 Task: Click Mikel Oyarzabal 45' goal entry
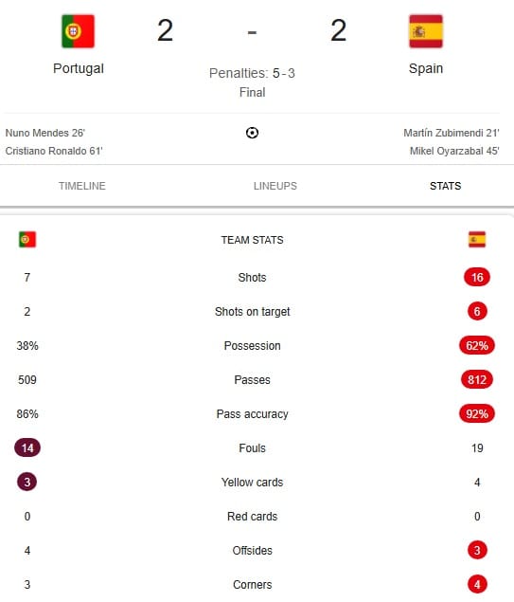(454, 151)
